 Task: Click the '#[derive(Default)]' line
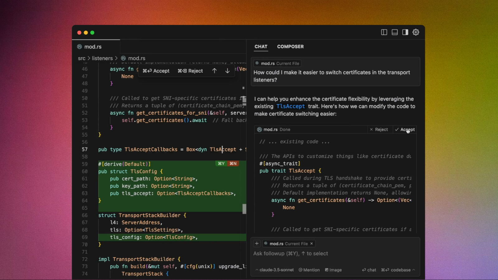[x=125, y=164]
